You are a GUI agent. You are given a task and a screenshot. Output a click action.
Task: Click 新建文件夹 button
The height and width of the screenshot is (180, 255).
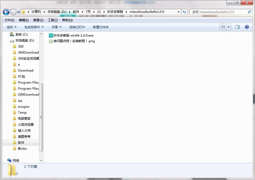point(101,27)
